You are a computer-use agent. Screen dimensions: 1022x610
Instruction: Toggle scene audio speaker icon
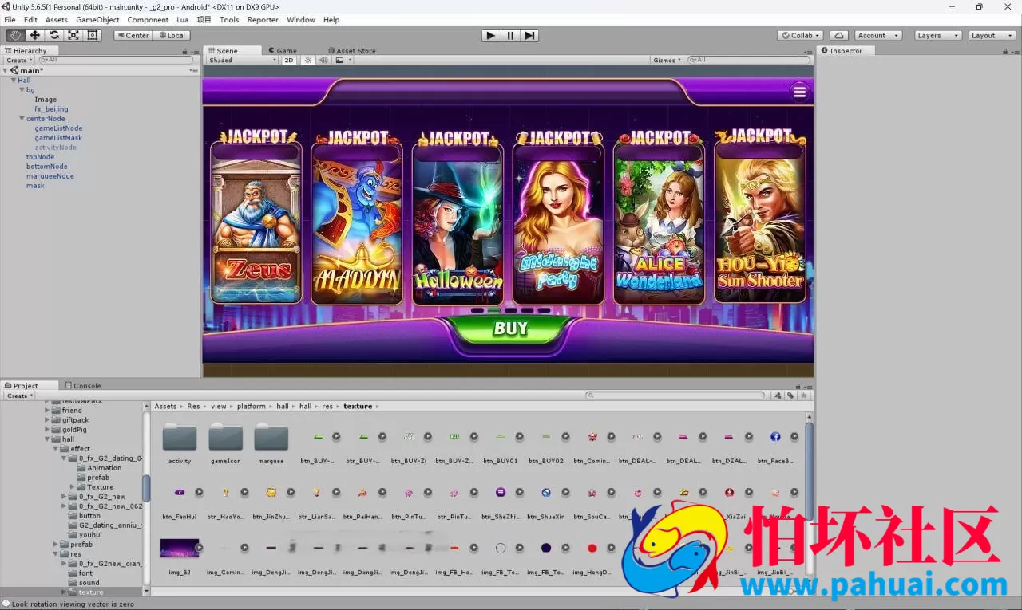coord(323,60)
